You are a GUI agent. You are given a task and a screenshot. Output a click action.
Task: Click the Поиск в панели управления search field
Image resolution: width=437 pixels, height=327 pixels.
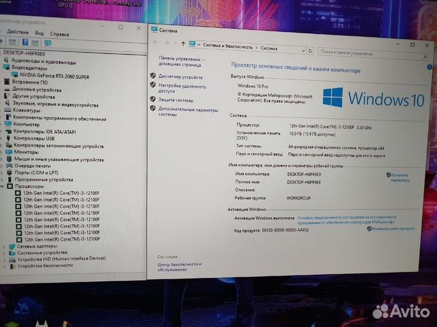click(373, 54)
